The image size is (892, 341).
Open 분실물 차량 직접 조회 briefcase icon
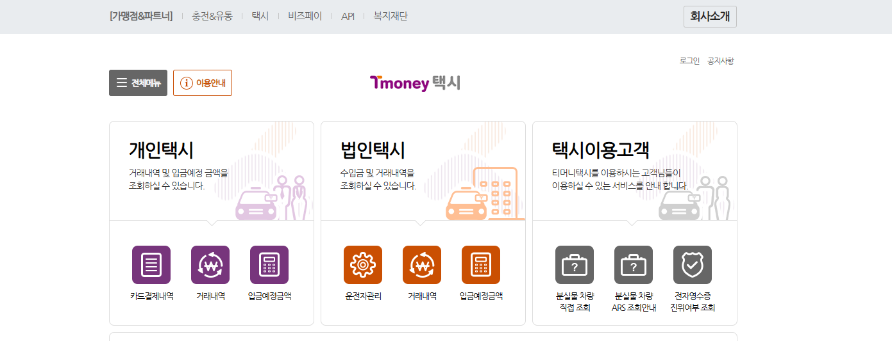pyautogui.click(x=575, y=265)
